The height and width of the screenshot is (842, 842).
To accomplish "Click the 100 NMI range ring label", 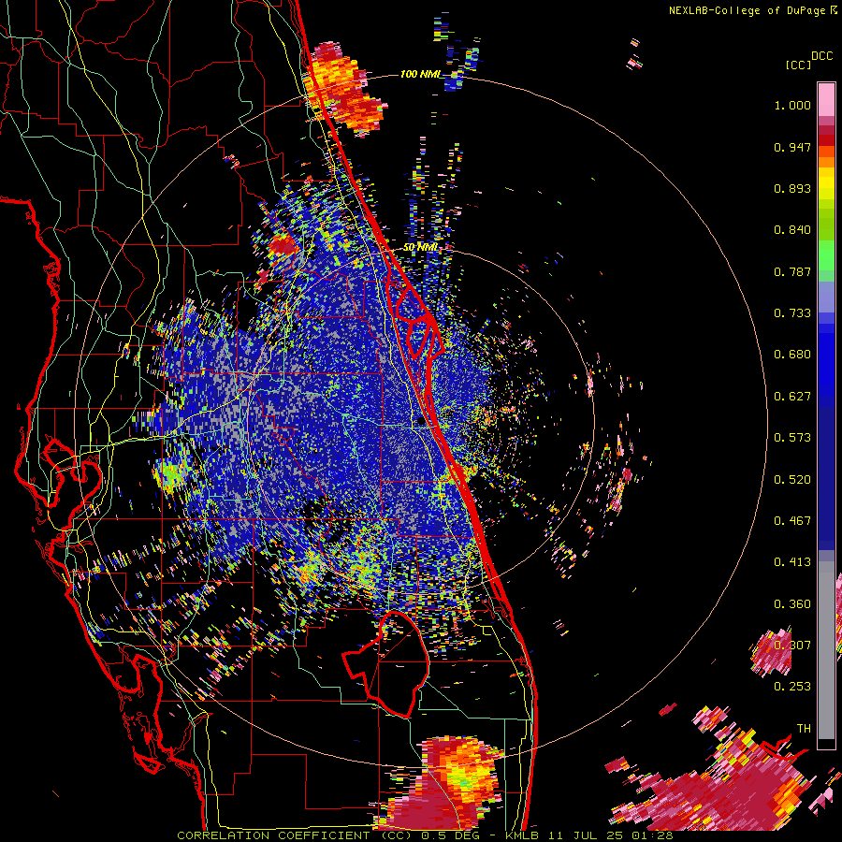I will (x=419, y=74).
